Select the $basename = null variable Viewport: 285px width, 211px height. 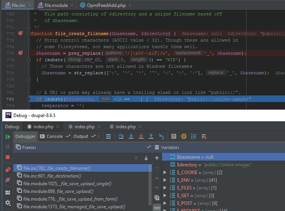click(223, 157)
